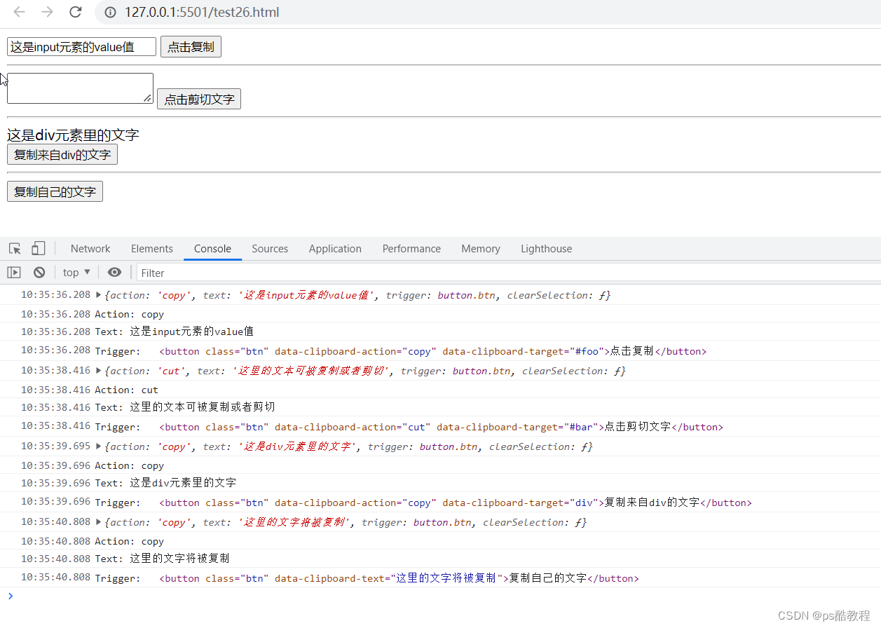The image size is (881, 628).
Task: Reload the current page
Action: pyautogui.click(x=75, y=12)
